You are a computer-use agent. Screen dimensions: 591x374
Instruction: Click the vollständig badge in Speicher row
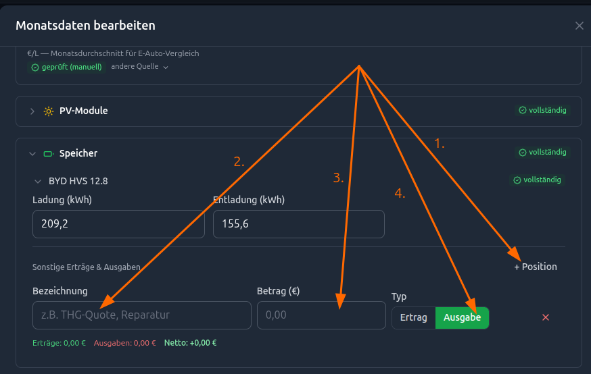tap(542, 153)
